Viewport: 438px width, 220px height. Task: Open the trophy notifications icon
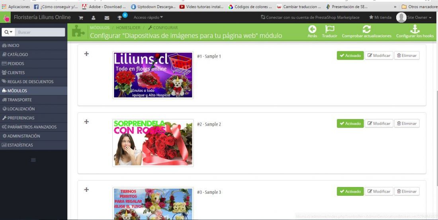[x=120, y=18]
